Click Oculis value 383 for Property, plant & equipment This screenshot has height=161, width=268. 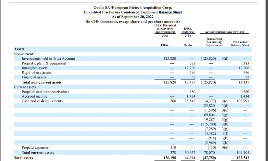tap(192, 63)
